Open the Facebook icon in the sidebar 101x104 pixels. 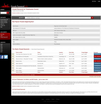[2, 57]
